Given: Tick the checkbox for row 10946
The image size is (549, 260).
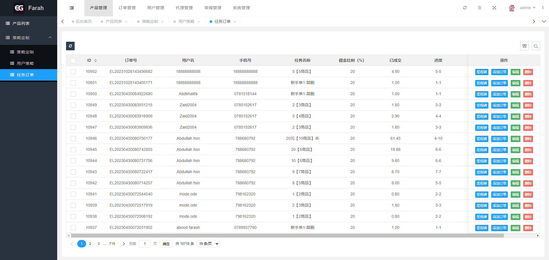Looking at the screenshot, I should click(x=73, y=139).
